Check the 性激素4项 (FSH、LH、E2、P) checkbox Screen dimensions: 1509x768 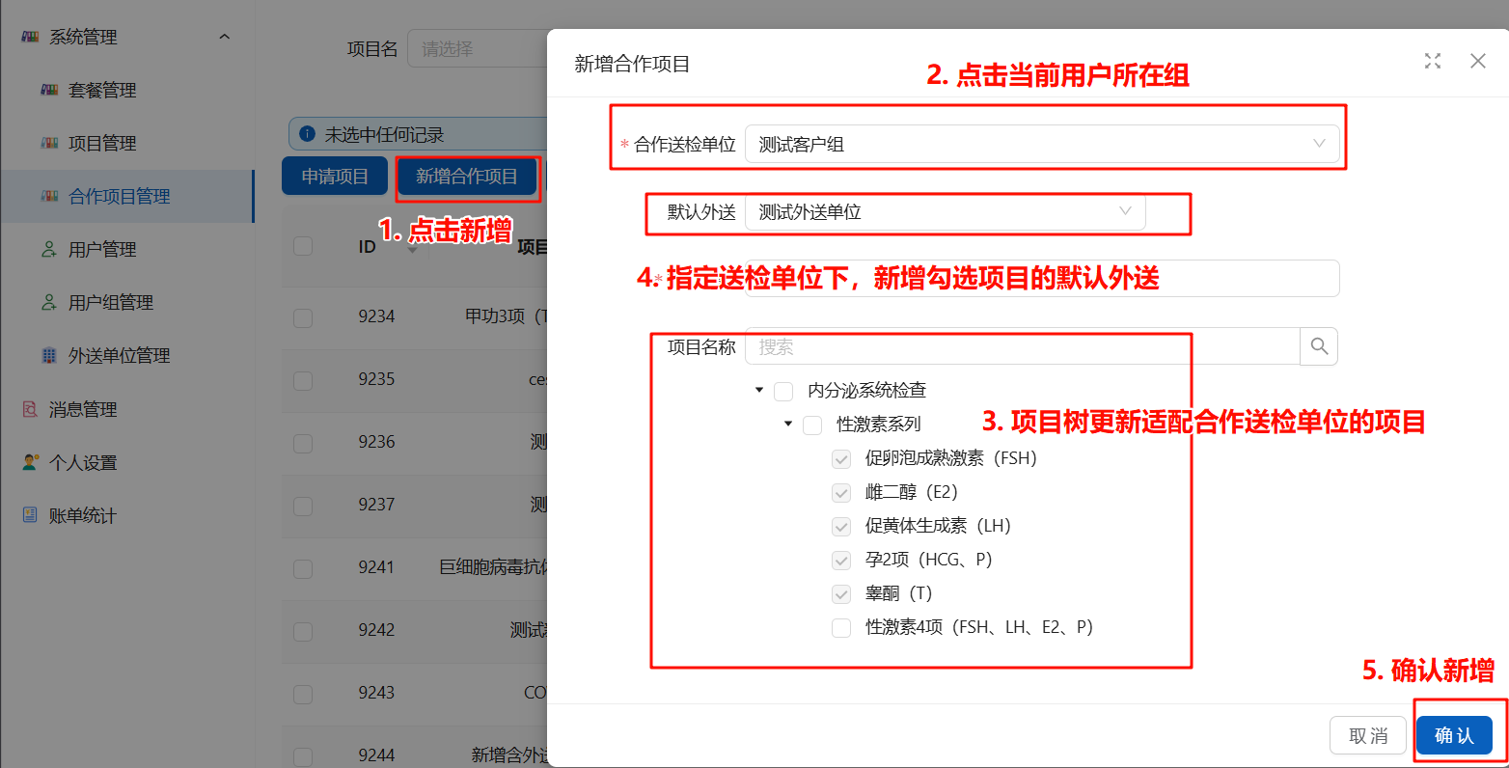pyautogui.click(x=841, y=628)
